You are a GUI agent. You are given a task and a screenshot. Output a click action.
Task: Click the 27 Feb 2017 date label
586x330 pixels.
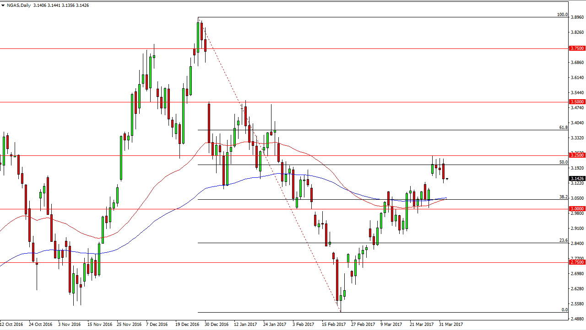pyautogui.click(x=363, y=325)
